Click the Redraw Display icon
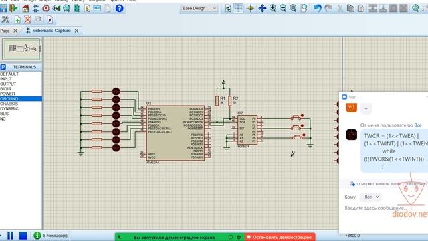The image size is (428, 241). [228, 9]
